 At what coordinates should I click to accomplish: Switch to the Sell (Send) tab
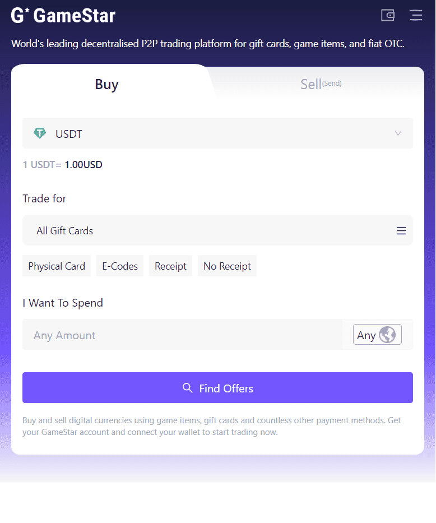[321, 84]
